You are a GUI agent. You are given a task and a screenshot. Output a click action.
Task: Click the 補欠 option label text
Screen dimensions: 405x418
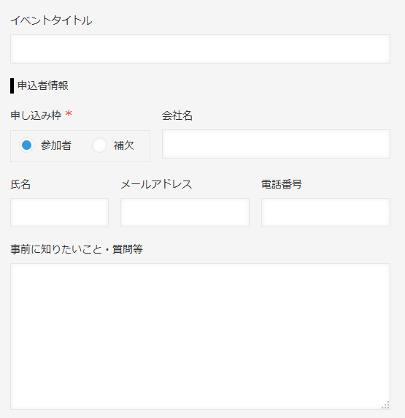coord(124,145)
